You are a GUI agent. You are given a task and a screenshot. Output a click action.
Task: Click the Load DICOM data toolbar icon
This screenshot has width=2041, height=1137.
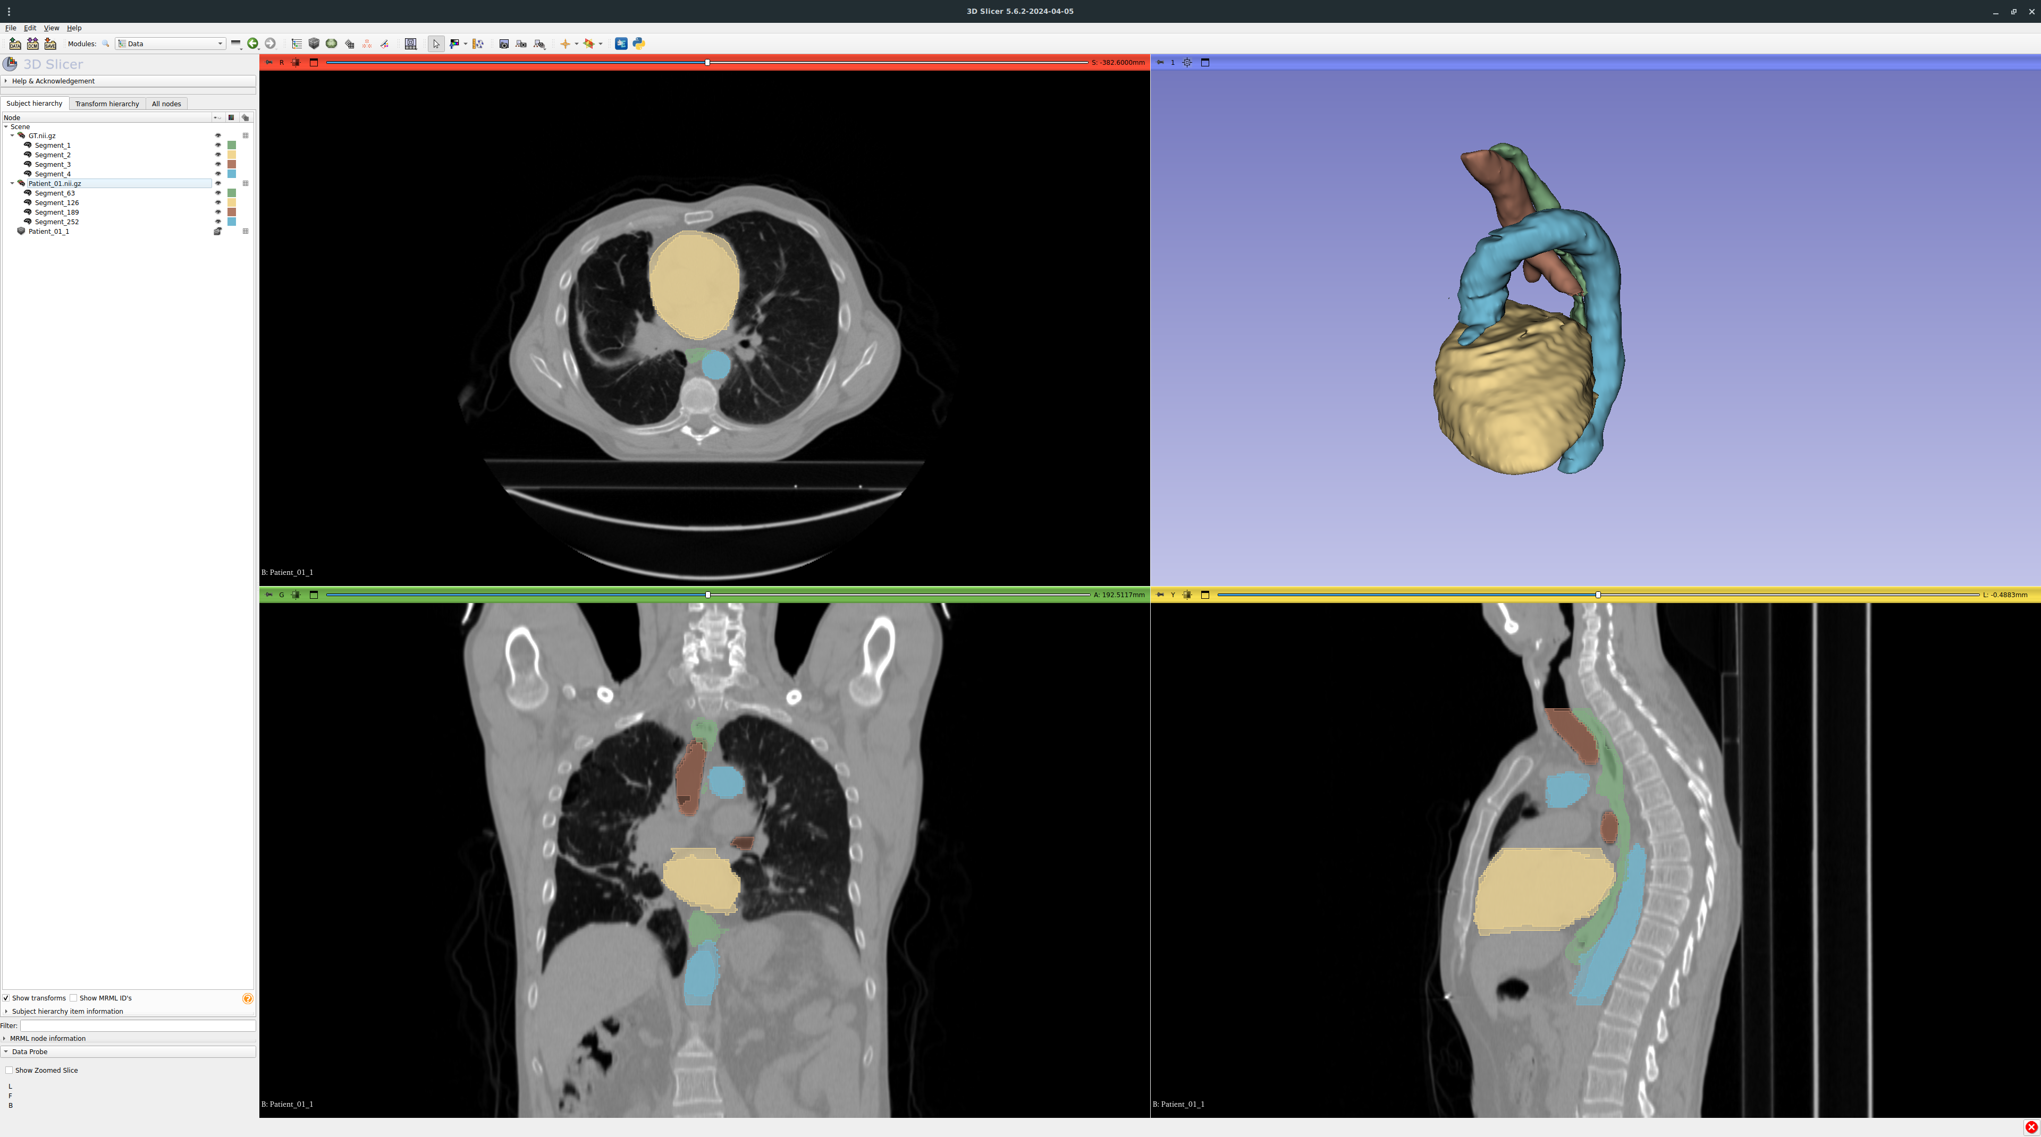point(32,44)
